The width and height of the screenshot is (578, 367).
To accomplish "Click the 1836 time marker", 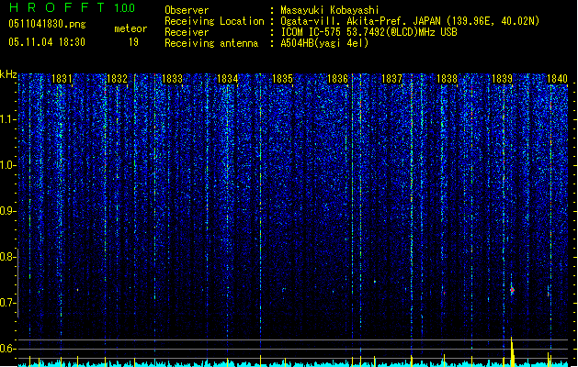I will point(337,79).
